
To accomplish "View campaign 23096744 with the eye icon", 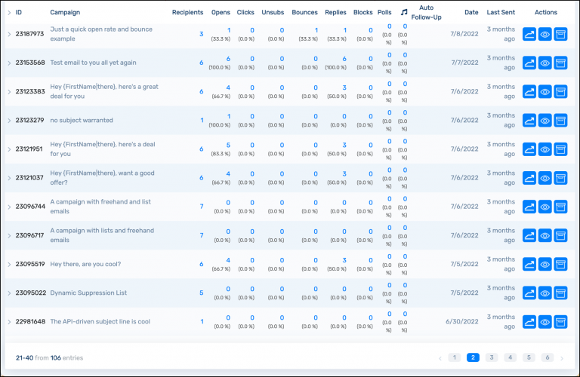I will [x=545, y=207].
